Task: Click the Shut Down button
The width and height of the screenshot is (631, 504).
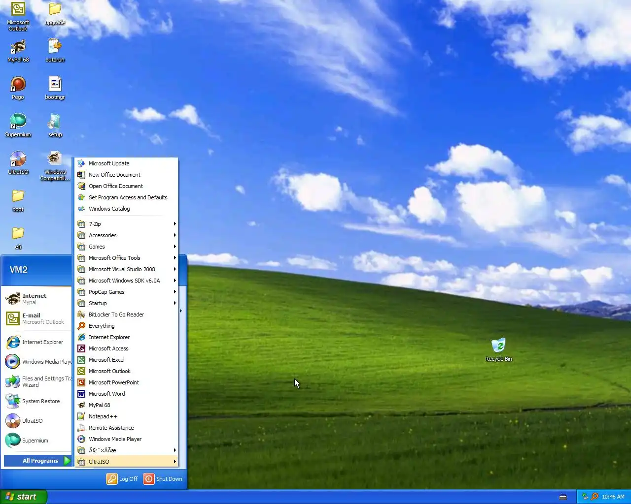Action: click(x=163, y=479)
